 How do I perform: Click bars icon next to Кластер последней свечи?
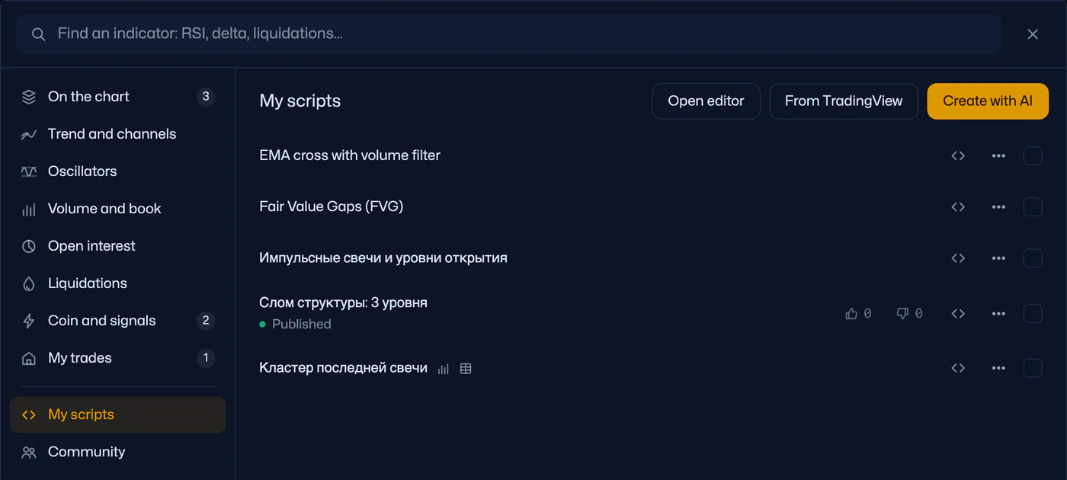coord(444,369)
